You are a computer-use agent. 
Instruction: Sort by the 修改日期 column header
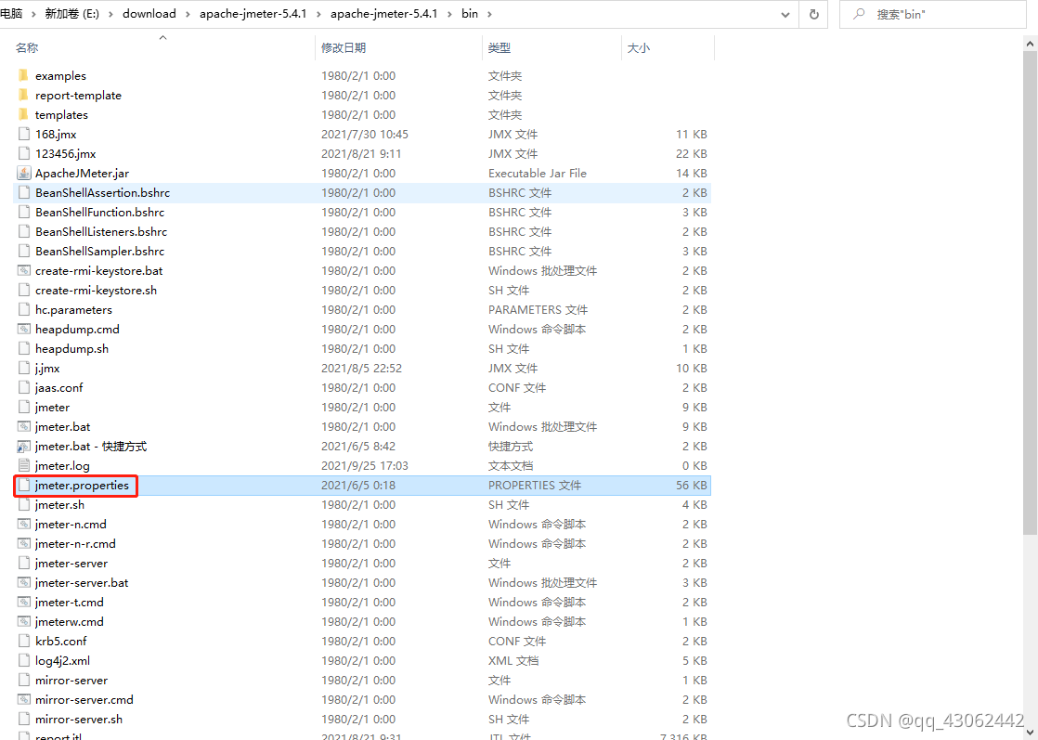[x=344, y=47]
